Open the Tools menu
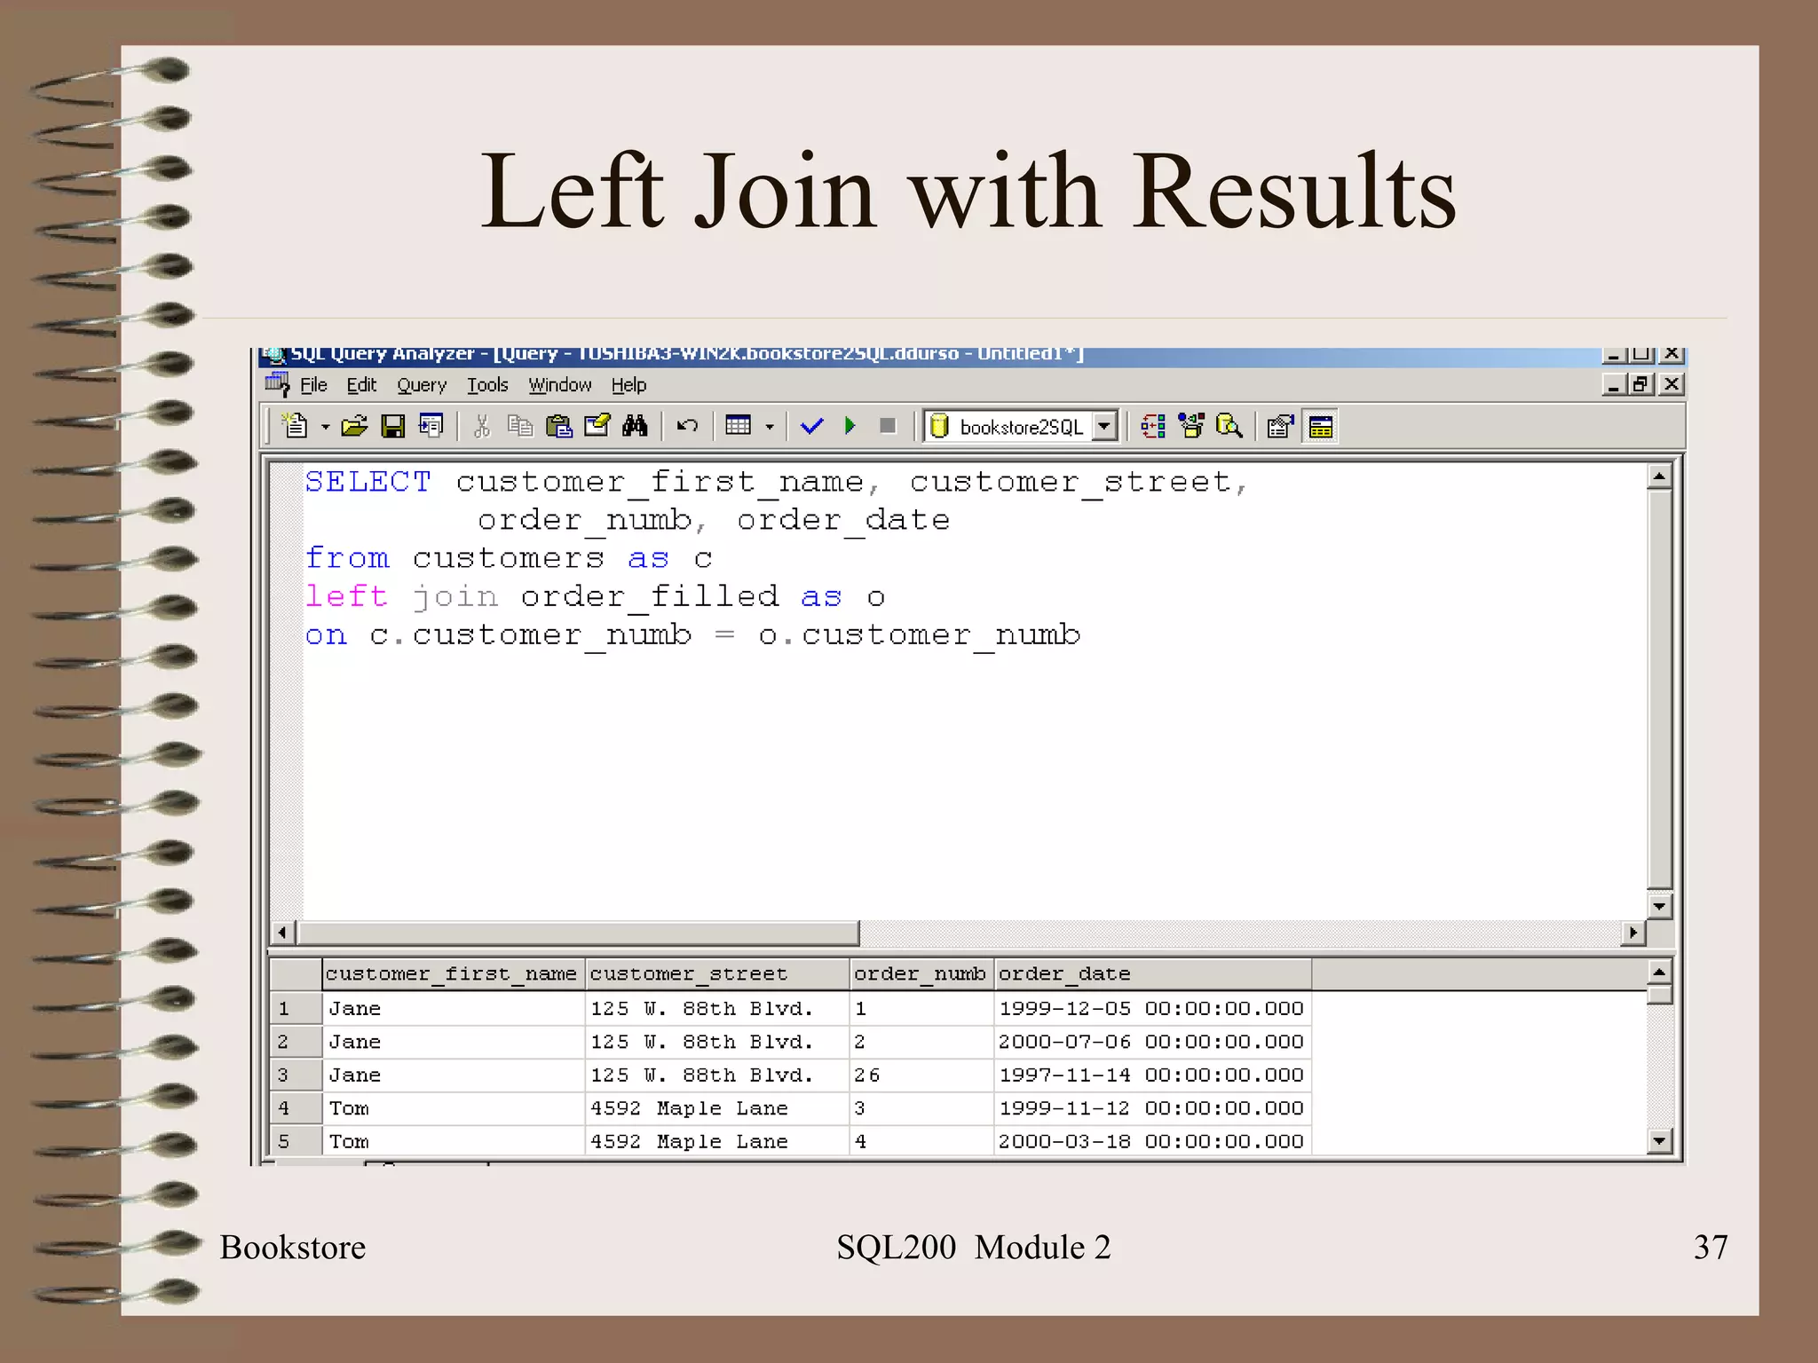Screen dimensions: 1818x1363 (487, 385)
